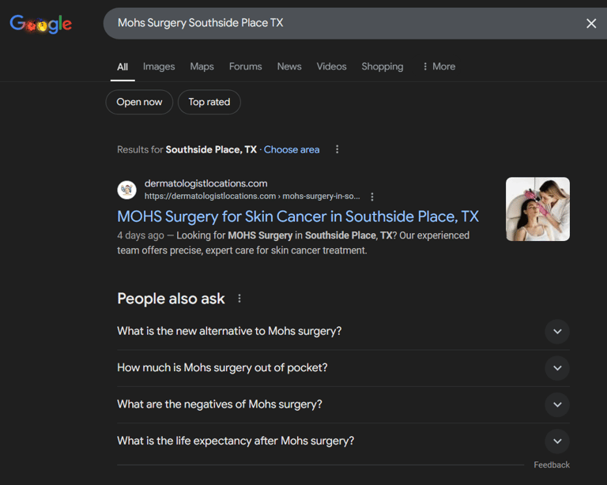This screenshot has width=607, height=485.
Task: Switch to the Maps tab
Action: [x=202, y=66]
